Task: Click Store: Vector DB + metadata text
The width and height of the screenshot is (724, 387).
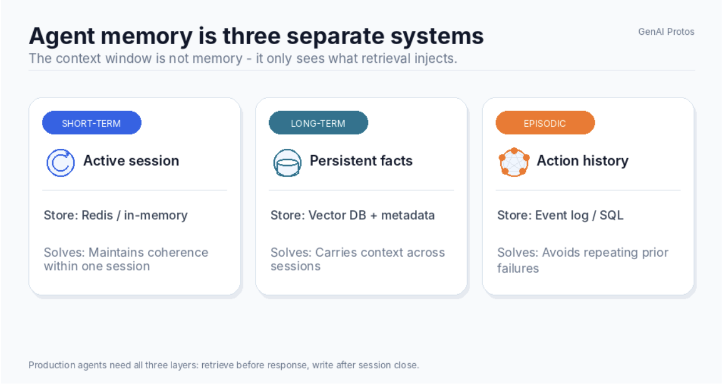Action: click(x=353, y=216)
